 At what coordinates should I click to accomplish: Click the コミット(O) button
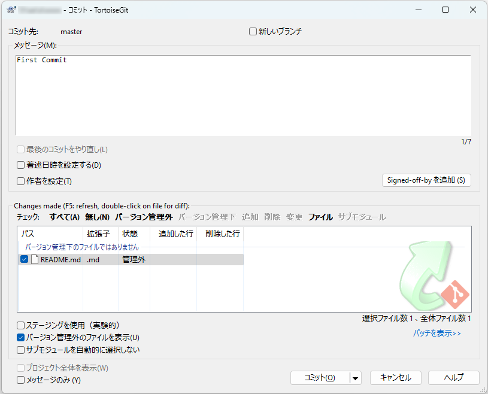[x=320, y=378]
